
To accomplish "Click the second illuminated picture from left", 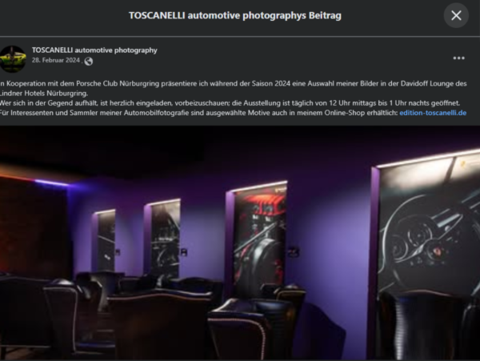I will [x=166, y=237].
